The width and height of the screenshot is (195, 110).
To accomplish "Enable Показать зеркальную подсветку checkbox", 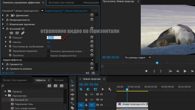I will pos(48,51).
